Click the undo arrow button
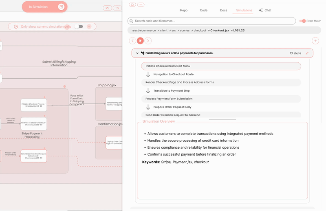Screen dimensions: 326x211 tap(107, 8)
